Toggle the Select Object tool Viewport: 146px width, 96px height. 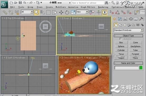[x=37, y=12]
